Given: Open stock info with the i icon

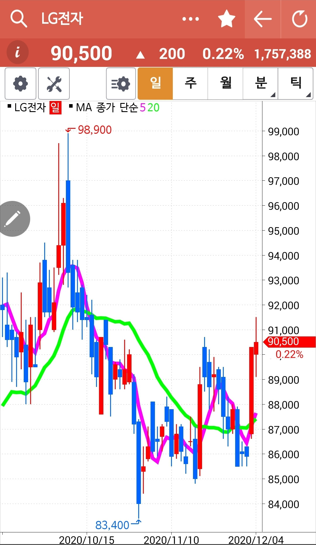Looking at the screenshot, I should click(x=18, y=52).
